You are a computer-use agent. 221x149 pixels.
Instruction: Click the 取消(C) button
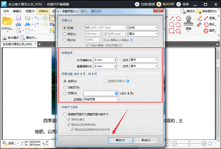tap(146, 140)
